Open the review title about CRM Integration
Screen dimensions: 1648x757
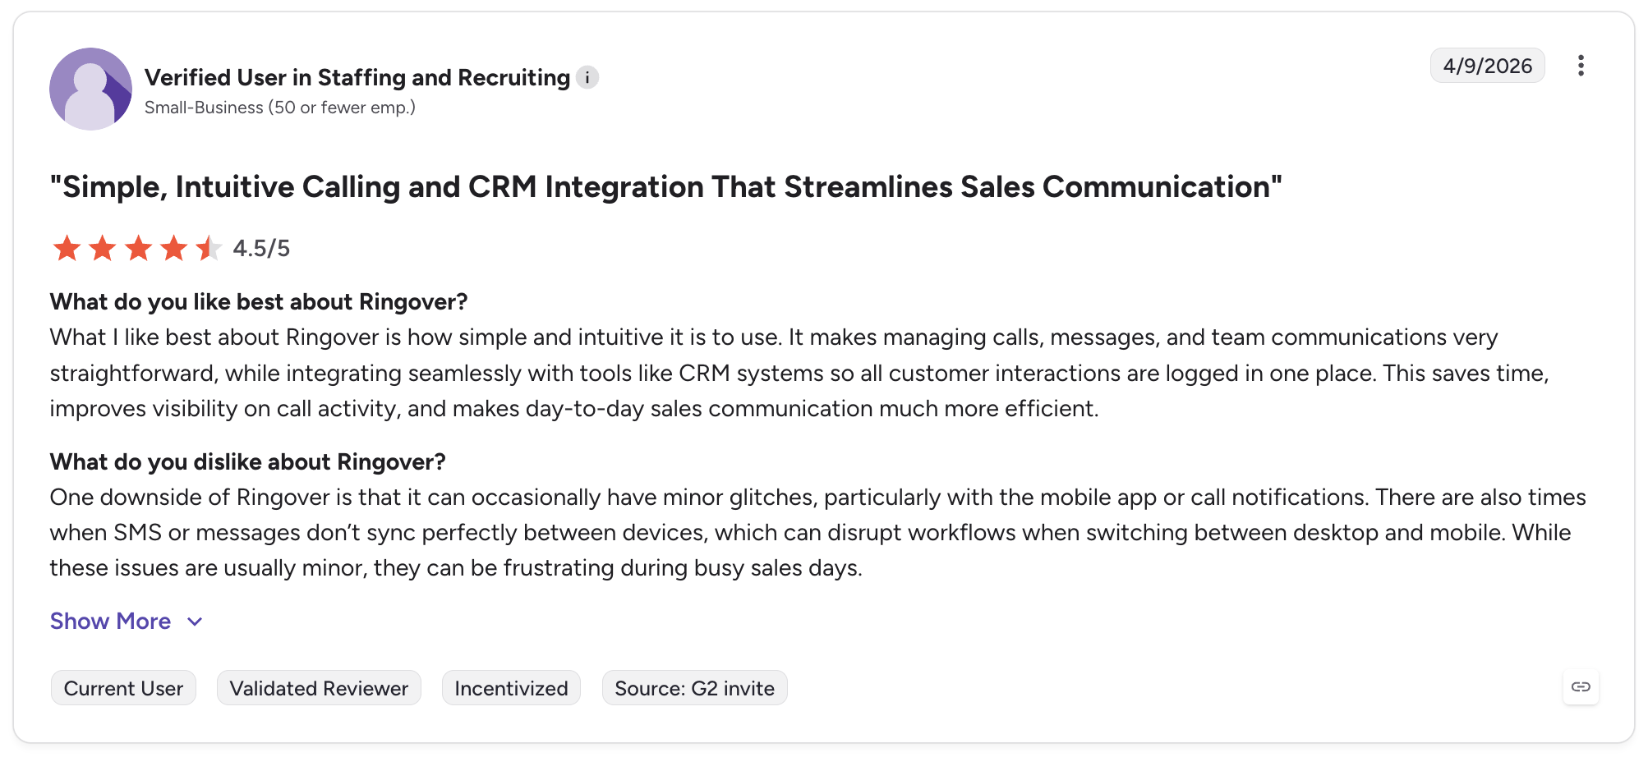665,187
